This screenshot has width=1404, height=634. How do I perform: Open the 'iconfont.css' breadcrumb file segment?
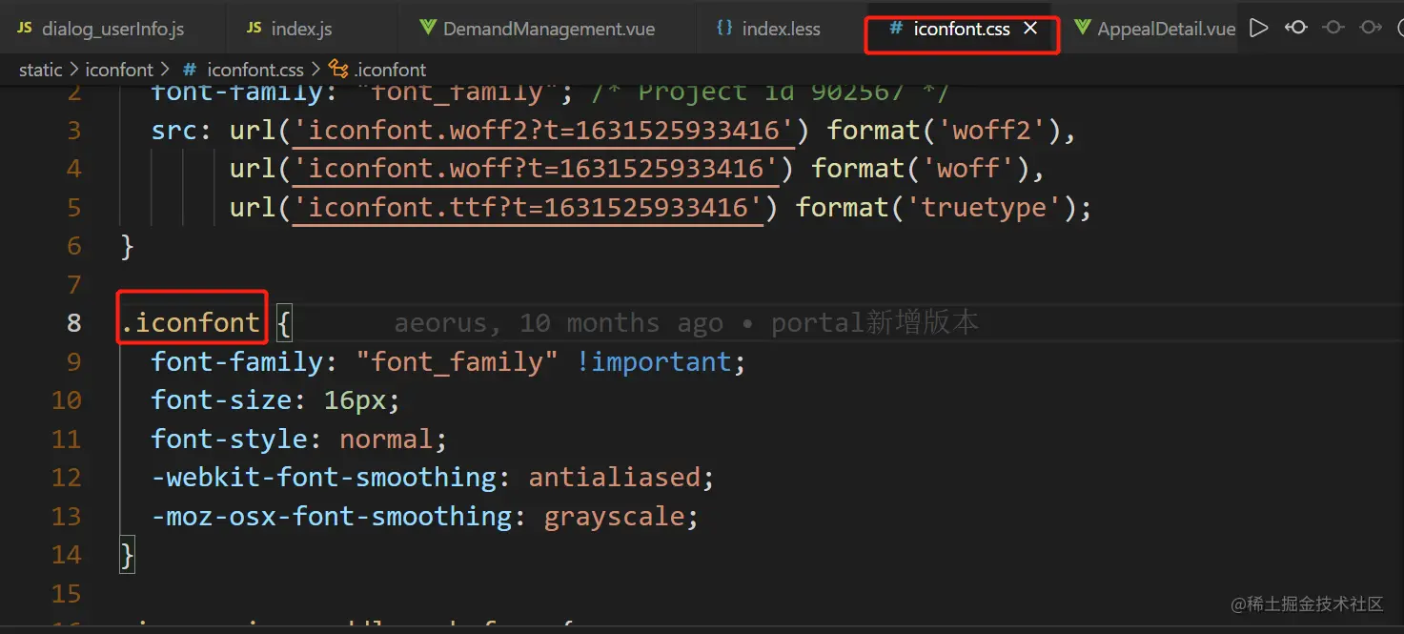255,70
